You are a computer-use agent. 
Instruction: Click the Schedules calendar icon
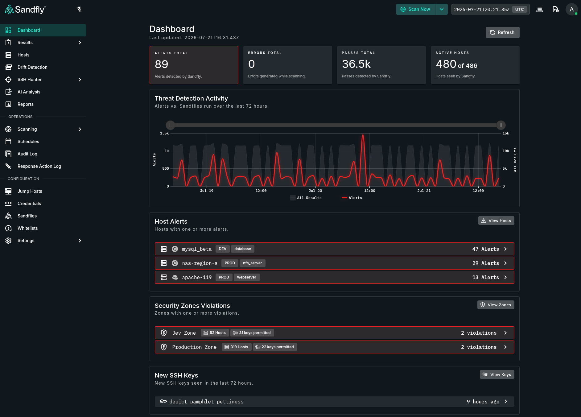coord(8,142)
